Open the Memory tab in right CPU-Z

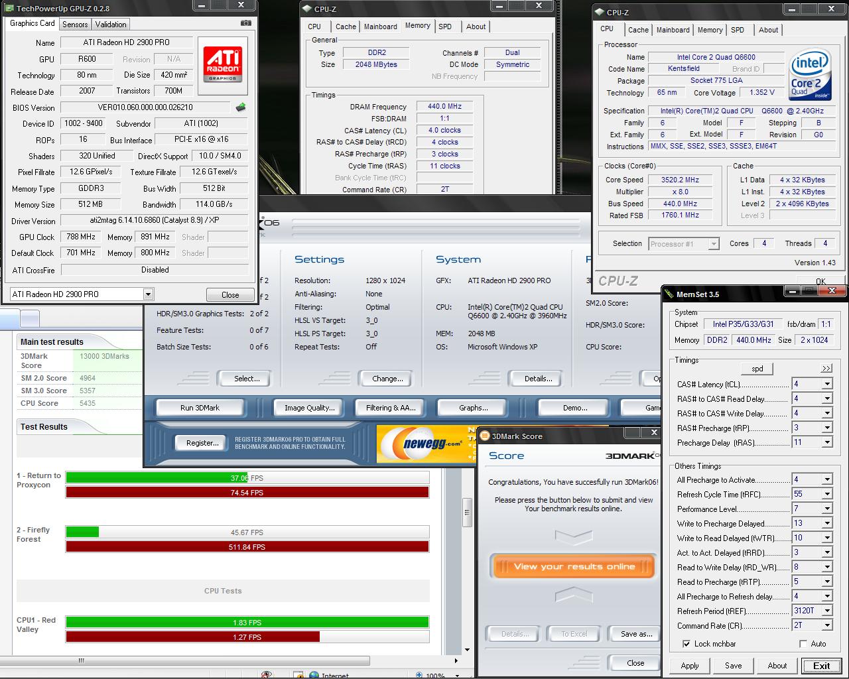click(710, 30)
